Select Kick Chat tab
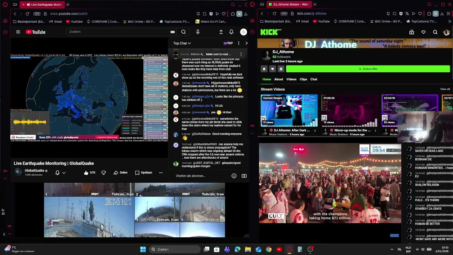 314,79
